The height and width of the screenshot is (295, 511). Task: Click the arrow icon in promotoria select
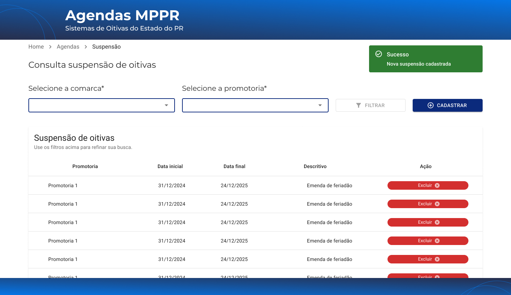(x=320, y=105)
